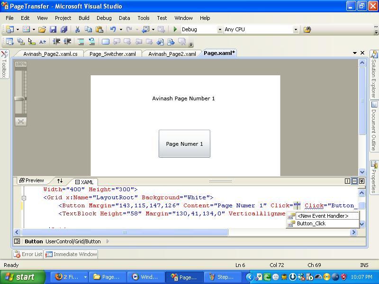This screenshot has height=284, width=379.
Task: Click the Find in Files binoculars icon
Action: pos(307,29)
